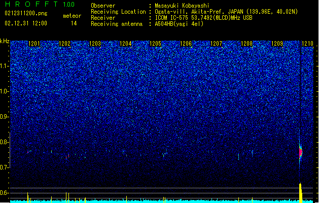Click the ICOM IC-575 receiver text
Viewport: 319px width, 203px height.
tap(203, 18)
